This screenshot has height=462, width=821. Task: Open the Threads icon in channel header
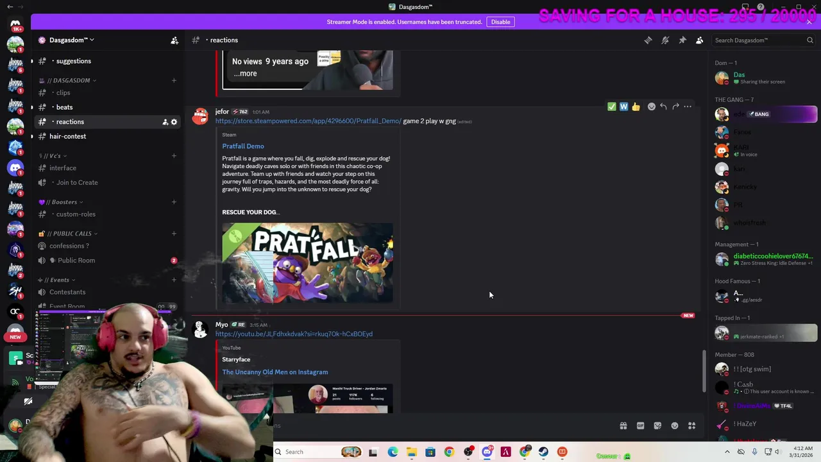click(648, 40)
